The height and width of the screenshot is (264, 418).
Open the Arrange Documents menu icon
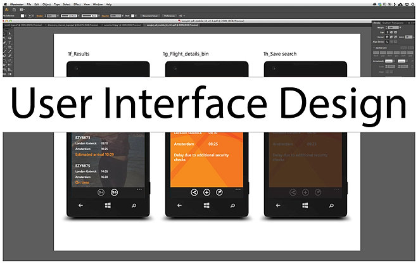pyautogui.click(x=22, y=9)
